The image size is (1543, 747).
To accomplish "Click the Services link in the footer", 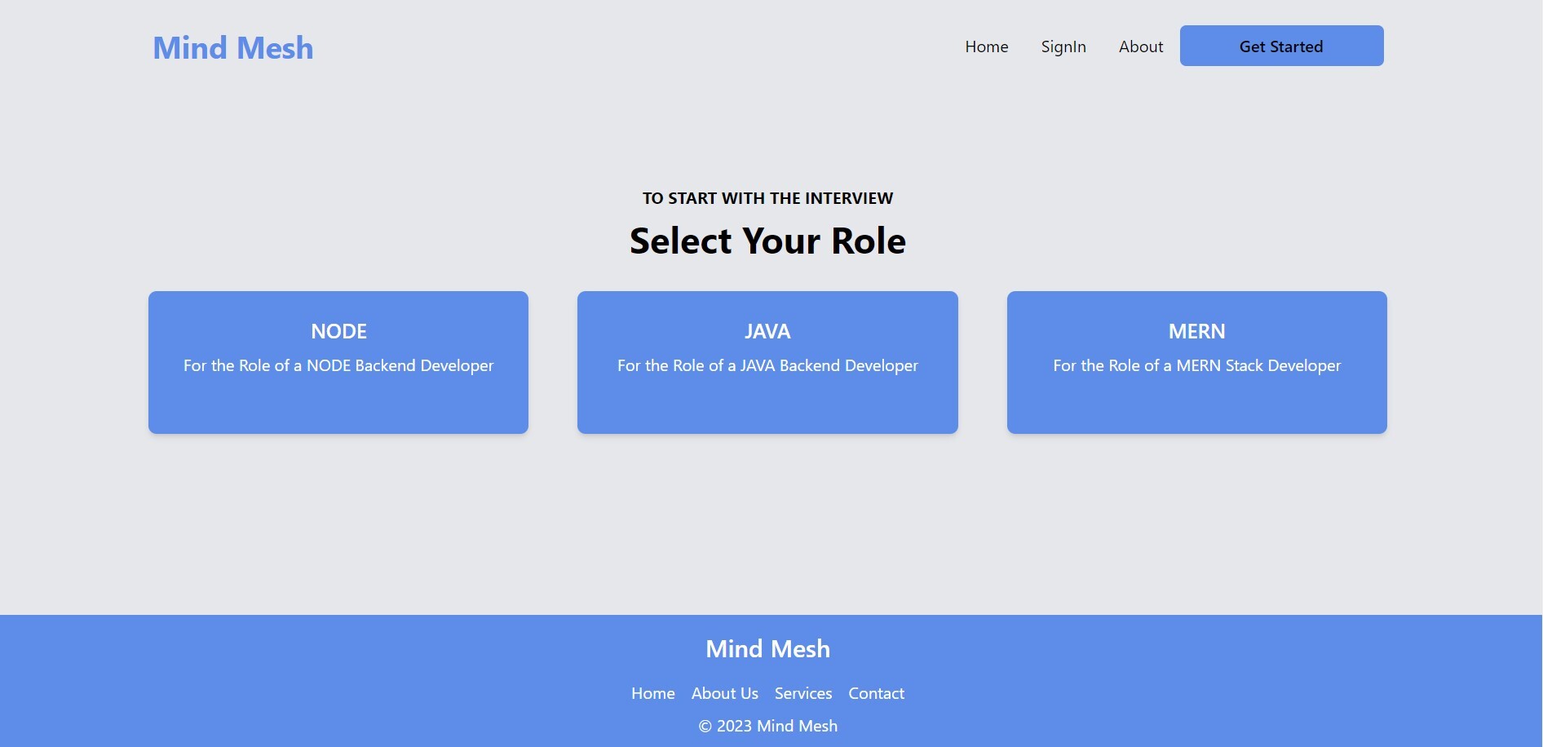I will (x=802, y=693).
